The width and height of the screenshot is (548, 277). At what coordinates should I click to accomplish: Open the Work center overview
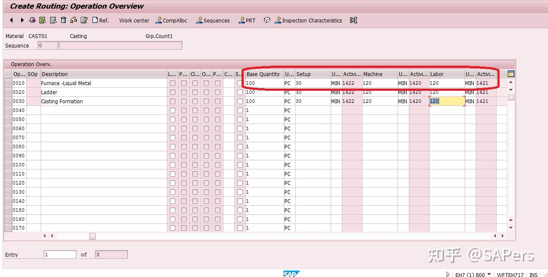pos(134,20)
